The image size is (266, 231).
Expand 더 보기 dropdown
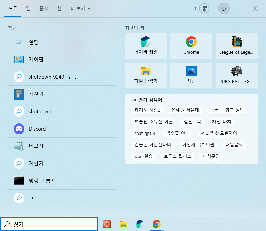(x=81, y=8)
